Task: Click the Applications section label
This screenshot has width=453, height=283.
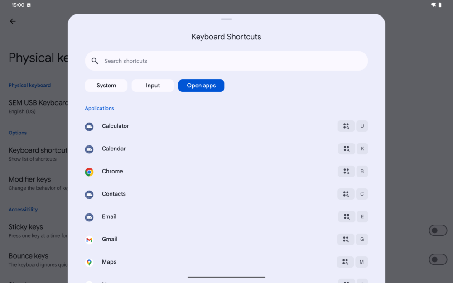Action: (x=99, y=108)
